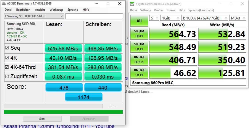Image resolution: width=249 pixels, height=128 pixels.
Task: Run the SEQ1M Q1T1 test
Action: pyautogui.click(x=139, y=47)
